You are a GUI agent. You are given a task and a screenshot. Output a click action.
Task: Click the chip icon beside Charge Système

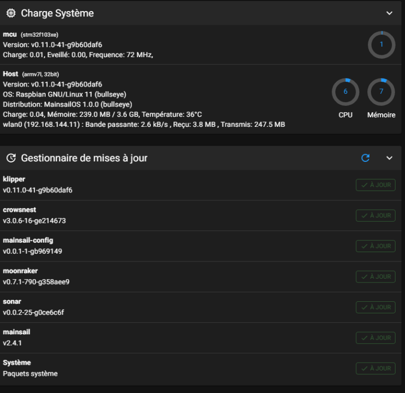click(10, 13)
